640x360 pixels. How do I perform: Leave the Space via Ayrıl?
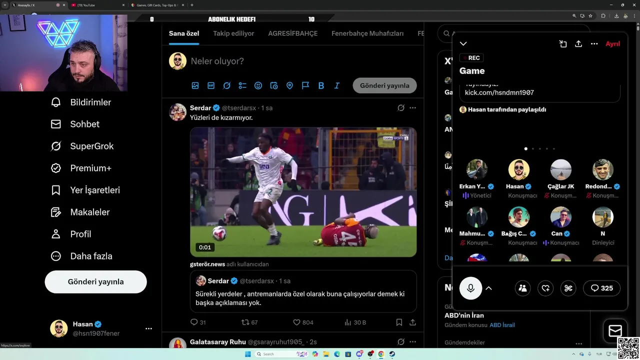[x=612, y=44]
